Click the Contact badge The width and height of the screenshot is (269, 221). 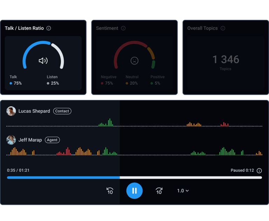click(x=62, y=111)
